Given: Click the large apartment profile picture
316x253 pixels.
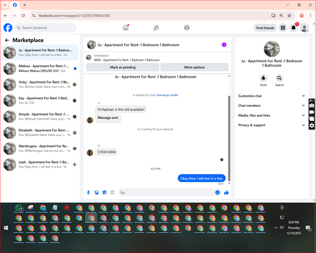Looking at the screenshot, I should point(272,49).
